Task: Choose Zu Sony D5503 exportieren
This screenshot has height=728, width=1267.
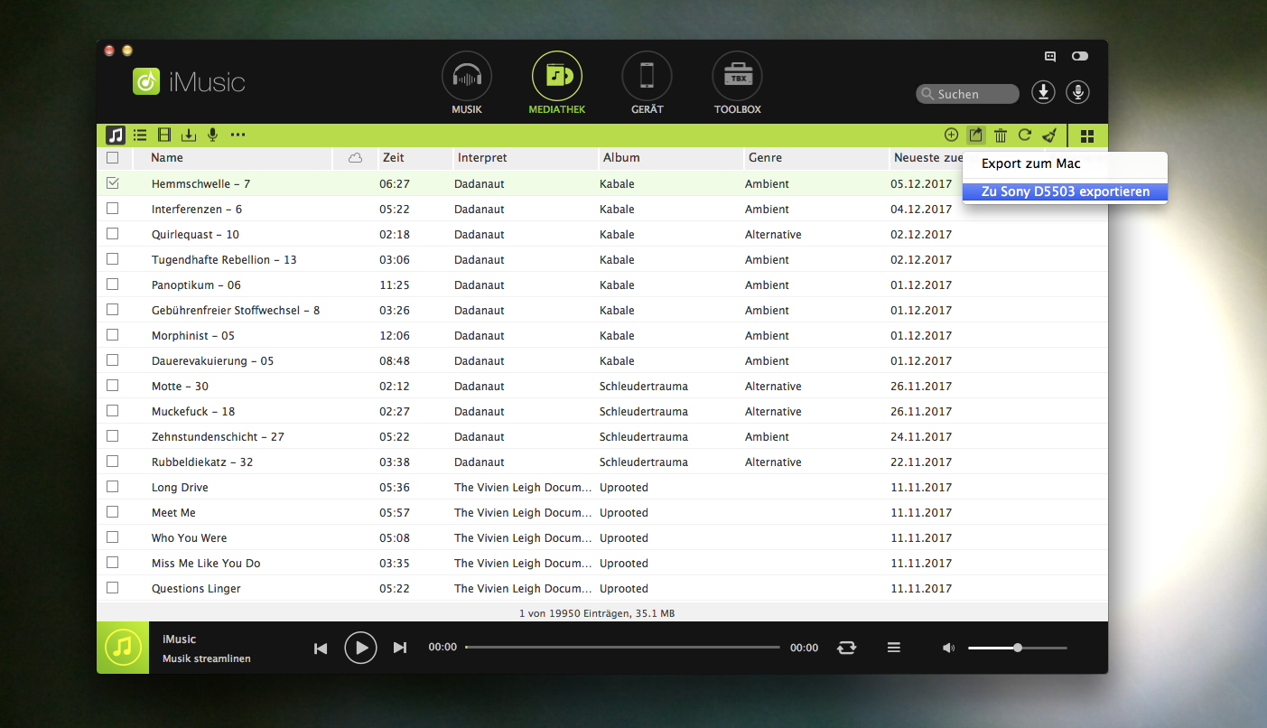Action: pos(1065,191)
